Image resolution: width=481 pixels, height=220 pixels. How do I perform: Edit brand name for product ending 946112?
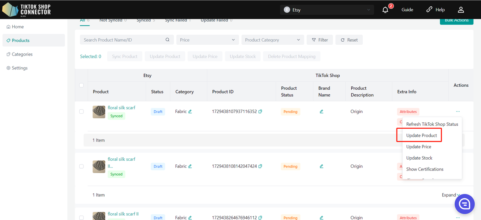tap(321, 218)
